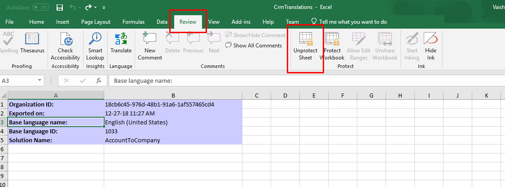Viewport: 505px width, 187px height.
Task: Click the Insert Function fx button
Action: (99, 81)
